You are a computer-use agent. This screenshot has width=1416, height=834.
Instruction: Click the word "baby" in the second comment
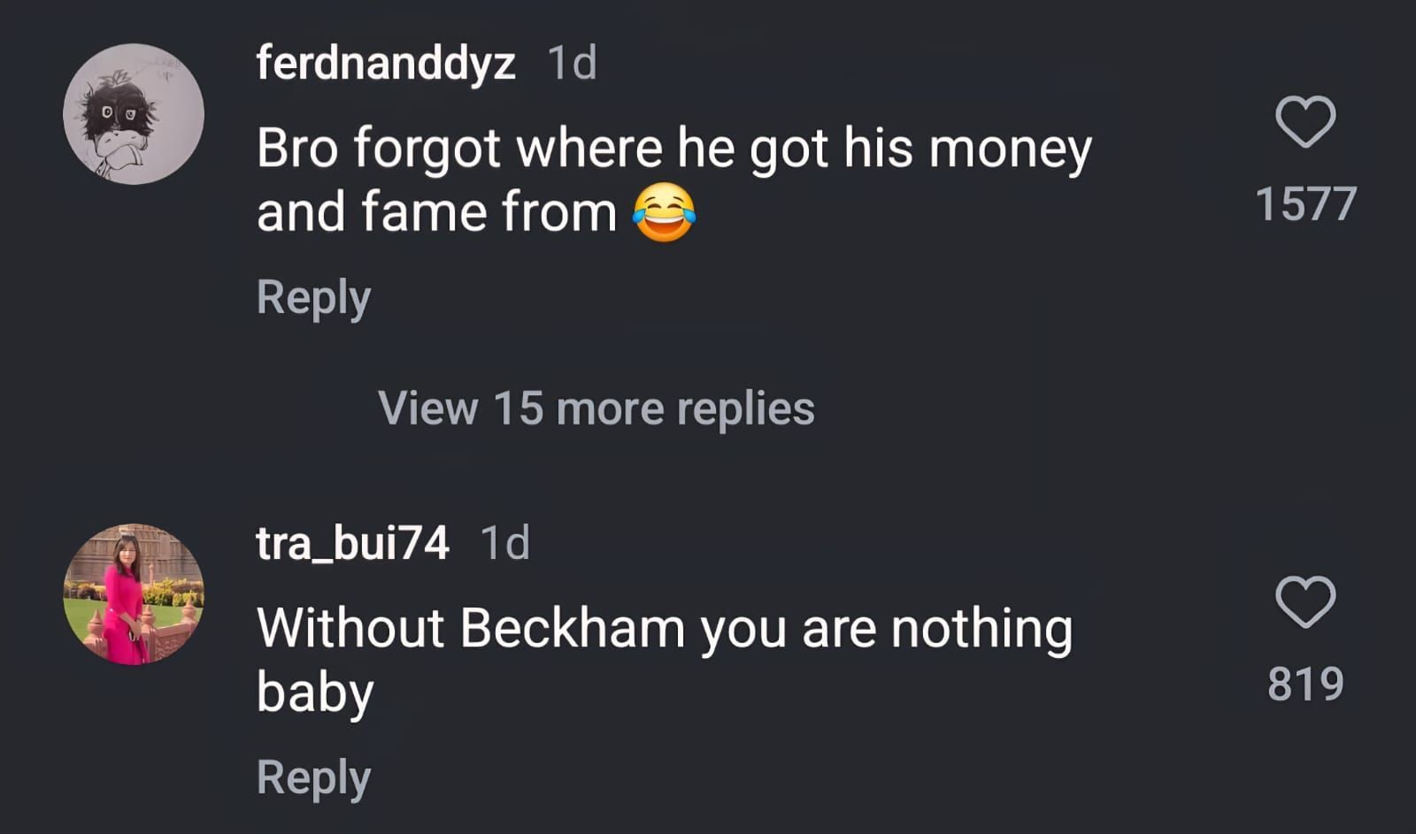pos(315,692)
